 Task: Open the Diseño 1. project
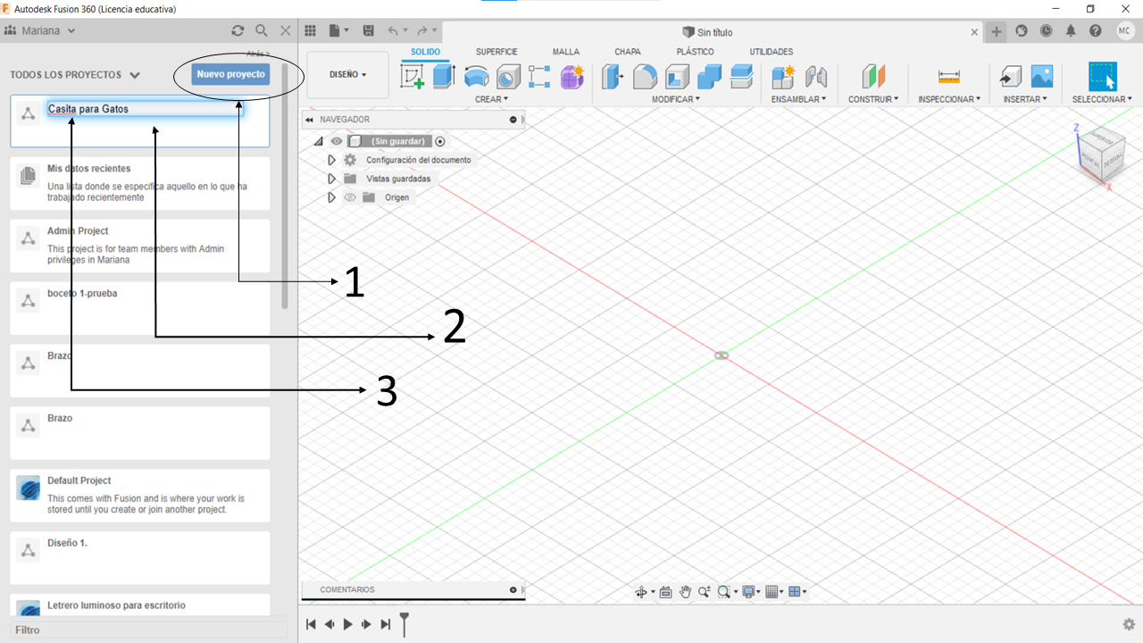tap(140, 558)
